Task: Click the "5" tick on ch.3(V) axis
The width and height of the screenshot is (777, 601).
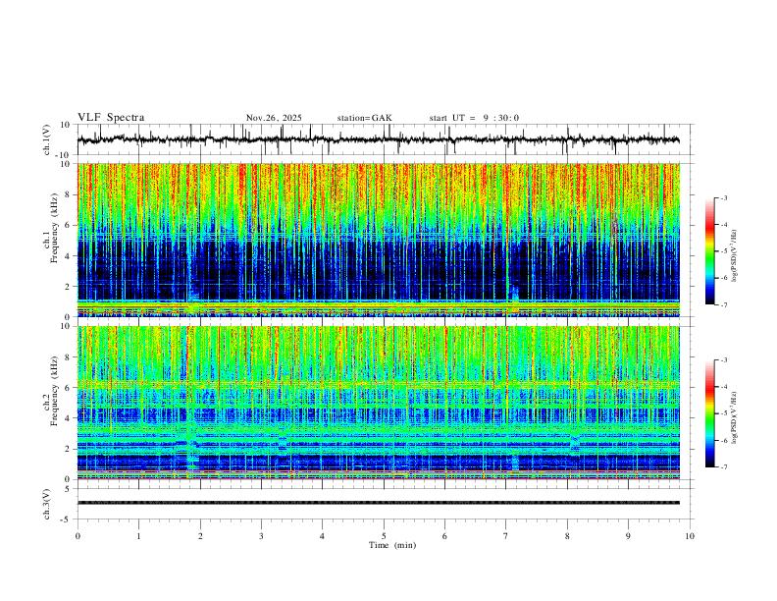Action: pos(69,489)
